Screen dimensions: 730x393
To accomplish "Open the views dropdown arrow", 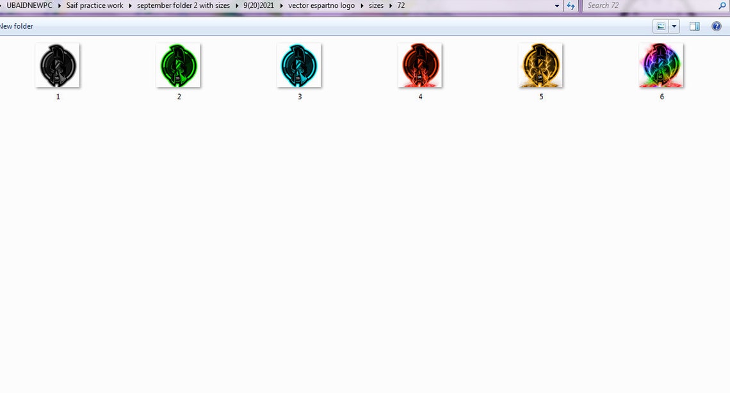I will click(x=674, y=26).
